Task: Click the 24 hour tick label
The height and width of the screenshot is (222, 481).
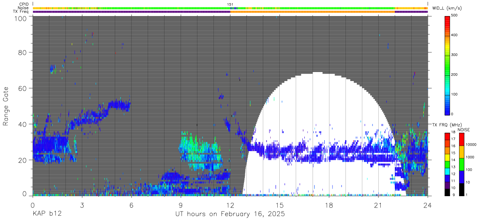Action: pyautogui.click(x=427, y=205)
